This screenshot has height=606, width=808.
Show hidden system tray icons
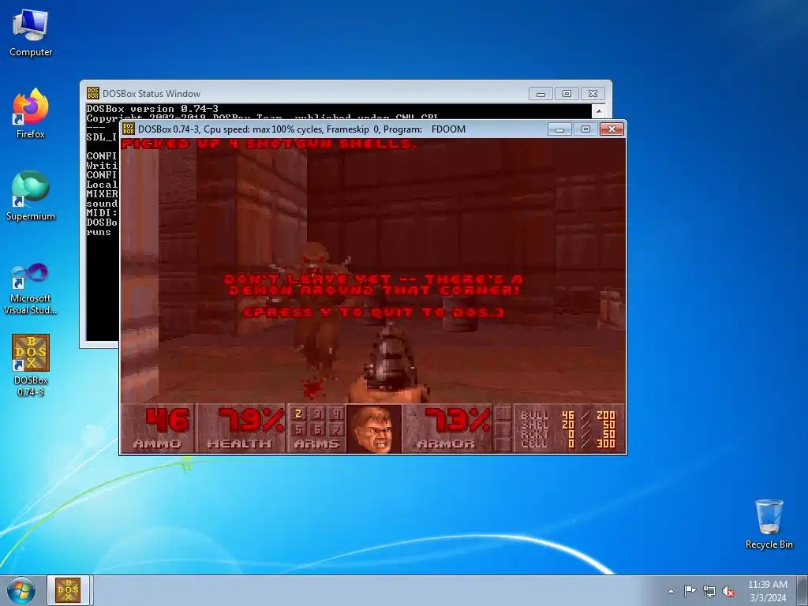[671, 591]
